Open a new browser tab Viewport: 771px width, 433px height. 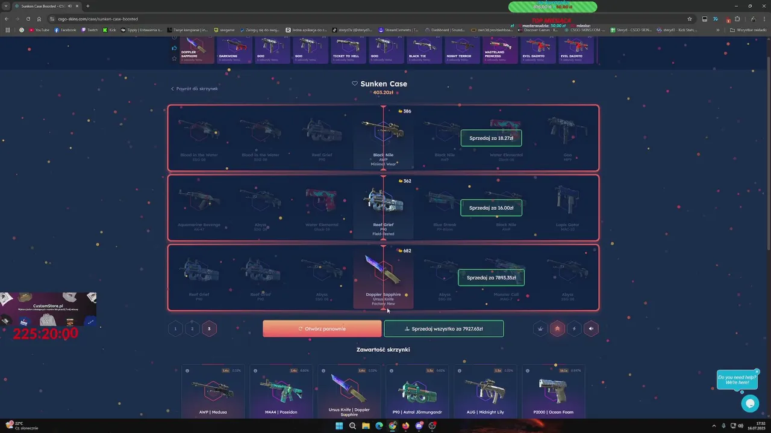[87, 6]
